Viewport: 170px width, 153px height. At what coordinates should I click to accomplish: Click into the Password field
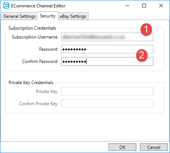pyautogui.click(x=107, y=49)
